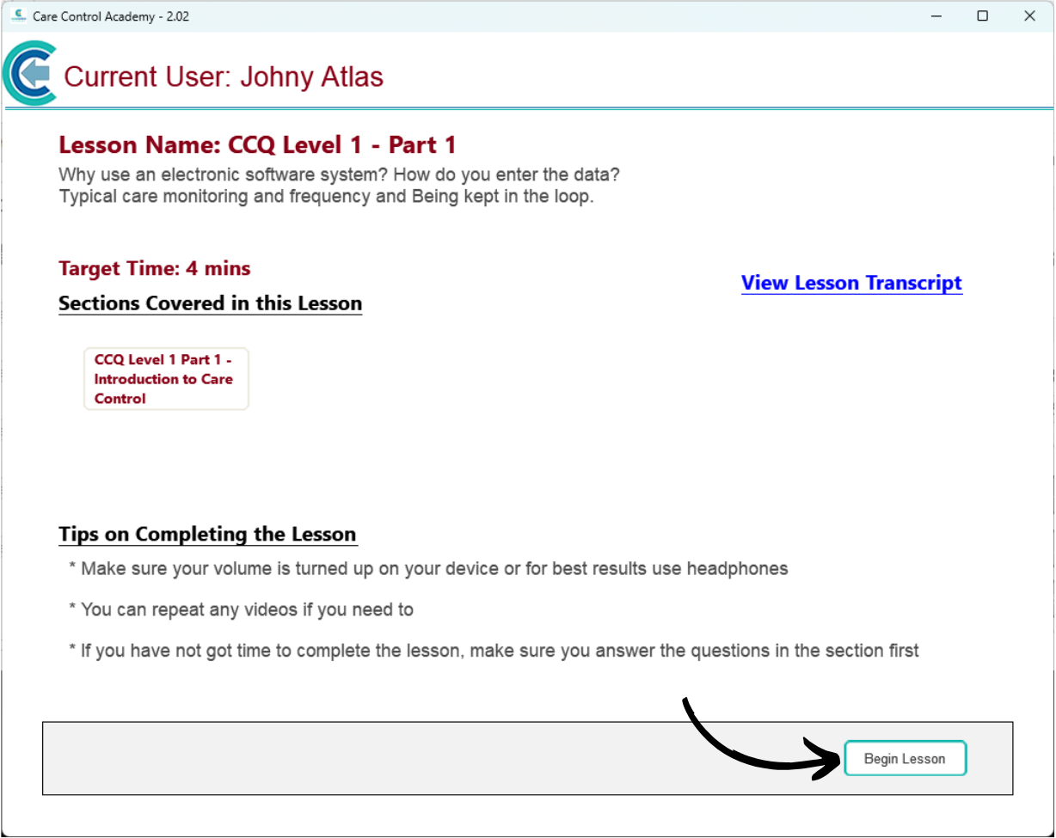
Task: Click the 'Why use an electronic software system' line
Action: pos(339,174)
